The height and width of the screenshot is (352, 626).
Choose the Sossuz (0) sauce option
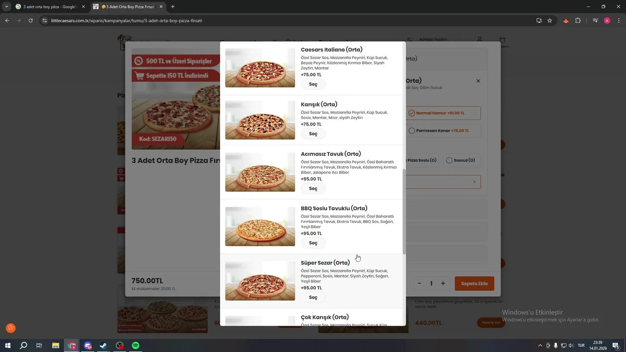pos(462,160)
